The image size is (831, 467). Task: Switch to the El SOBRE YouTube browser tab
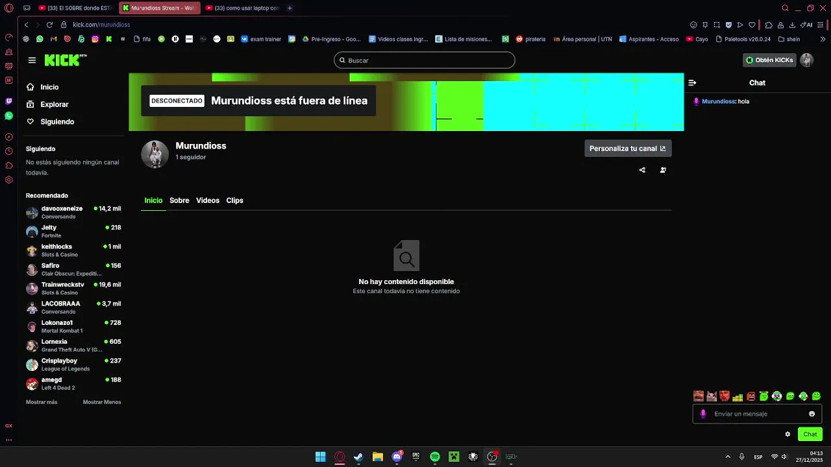tap(75, 8)
